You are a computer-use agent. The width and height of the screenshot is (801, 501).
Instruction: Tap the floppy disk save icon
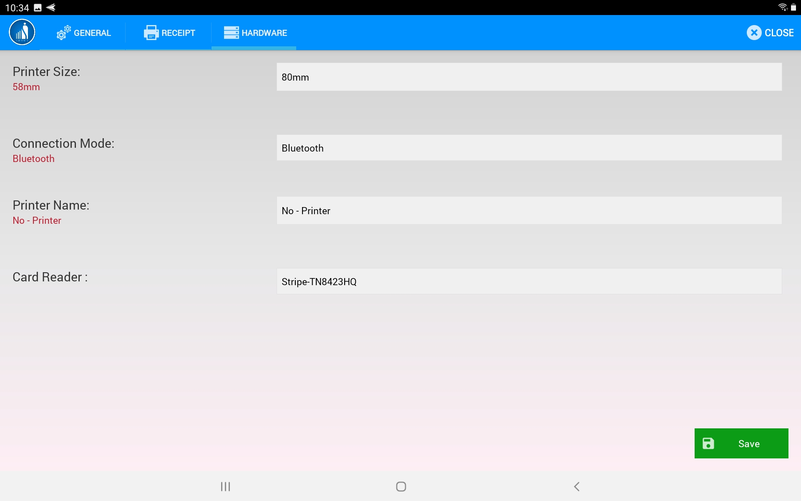[708, 443]
